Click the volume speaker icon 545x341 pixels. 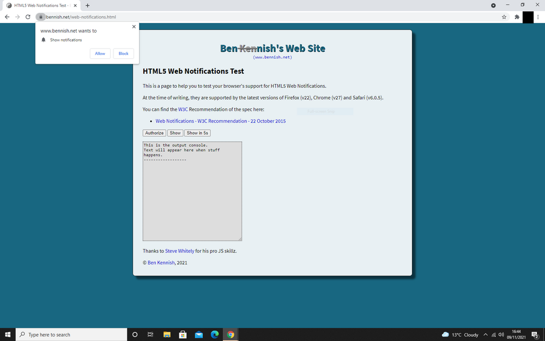[x=501, y=335]
